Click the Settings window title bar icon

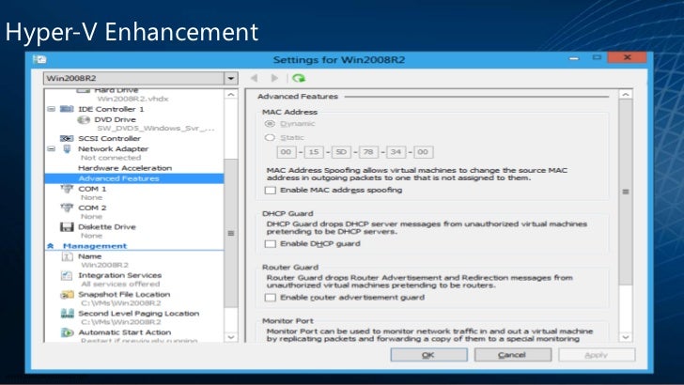pos(39,59)
